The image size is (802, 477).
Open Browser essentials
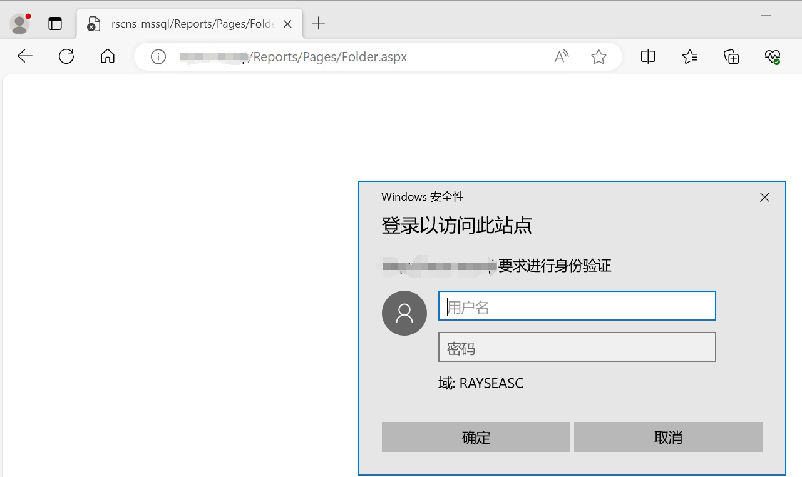pyautogui.click(x=772, y=56)
